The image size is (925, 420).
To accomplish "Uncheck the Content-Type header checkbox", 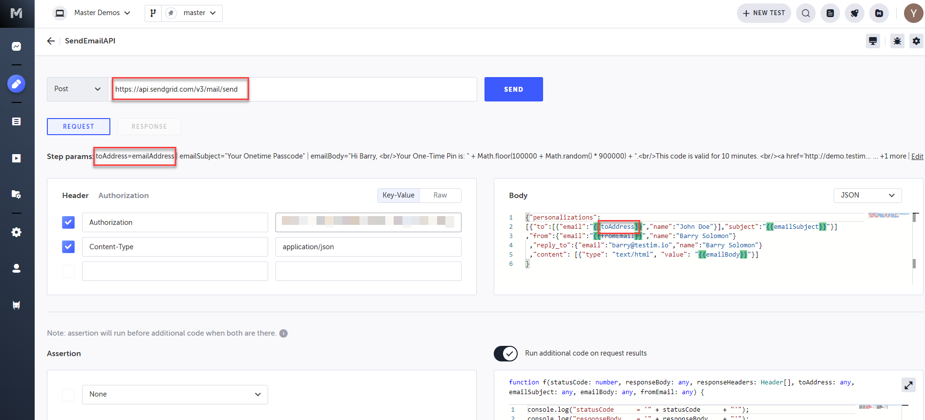I will coord(68,247).
